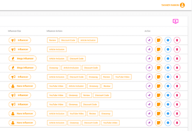Show info for Influencer row YouTube Video, Giveaway, Review
Screen dimensions: 192x138
(x=168, y=95)
